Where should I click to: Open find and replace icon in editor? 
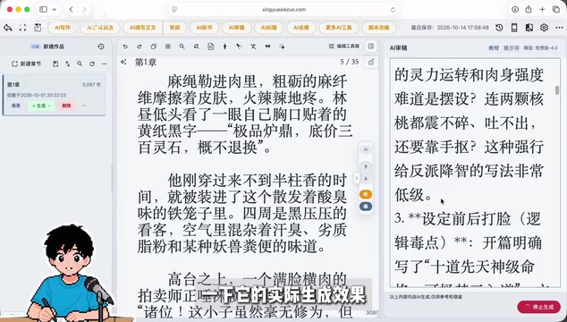coord(197,47)
